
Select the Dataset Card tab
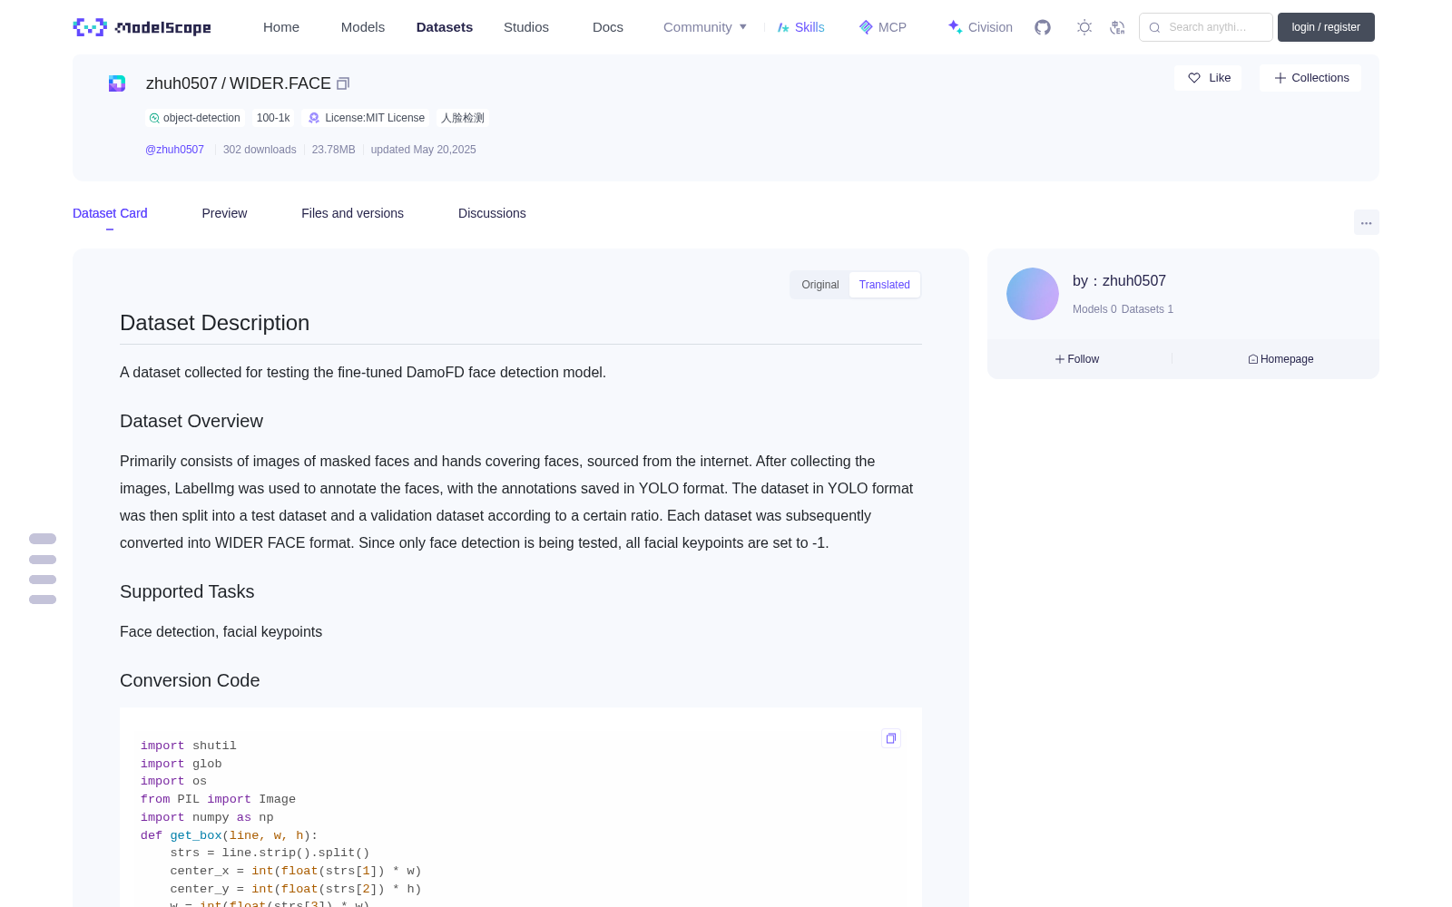(110, 213)
